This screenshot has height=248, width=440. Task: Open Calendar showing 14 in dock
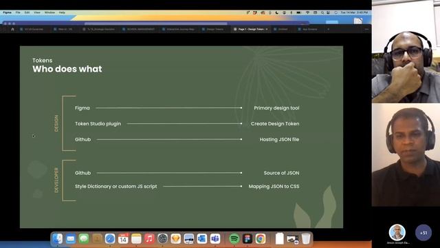pyautogui.click(x=123, y=239)
